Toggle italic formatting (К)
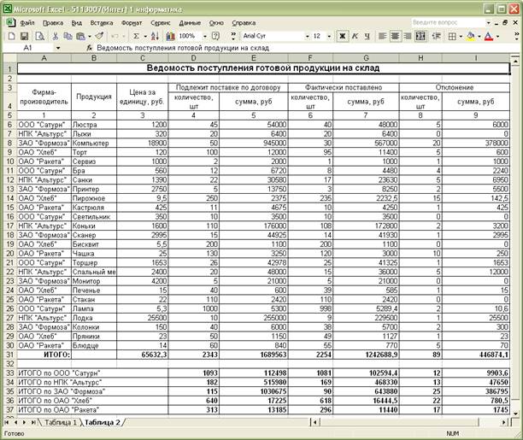Screen dimensions: 523x440 355,36
